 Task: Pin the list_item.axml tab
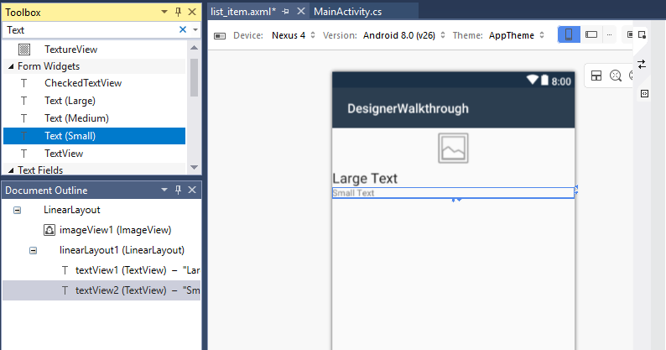286,12
